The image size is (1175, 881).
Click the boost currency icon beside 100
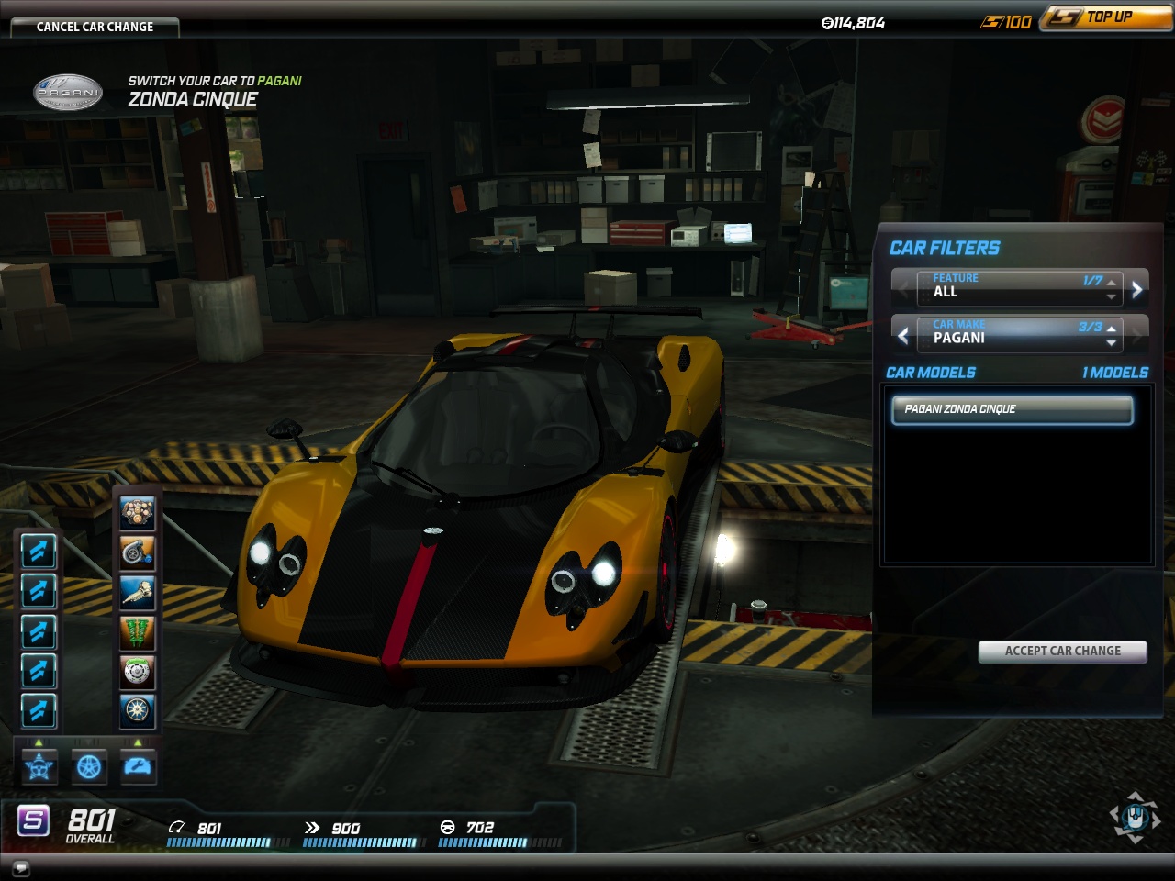point(991,22)
